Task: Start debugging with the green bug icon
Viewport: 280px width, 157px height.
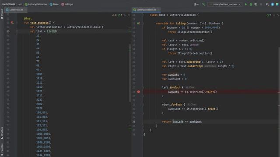Action: click(x=251, y=4)
